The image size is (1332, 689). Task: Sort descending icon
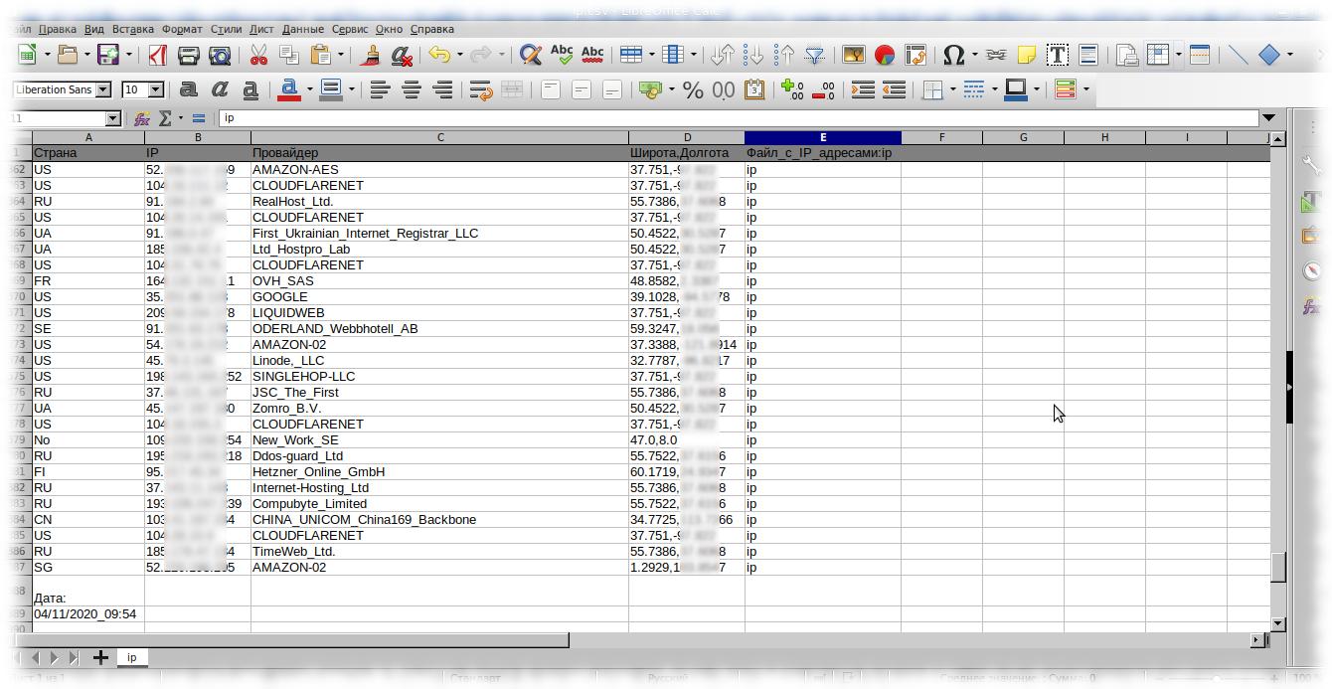(x=784, y=55)
